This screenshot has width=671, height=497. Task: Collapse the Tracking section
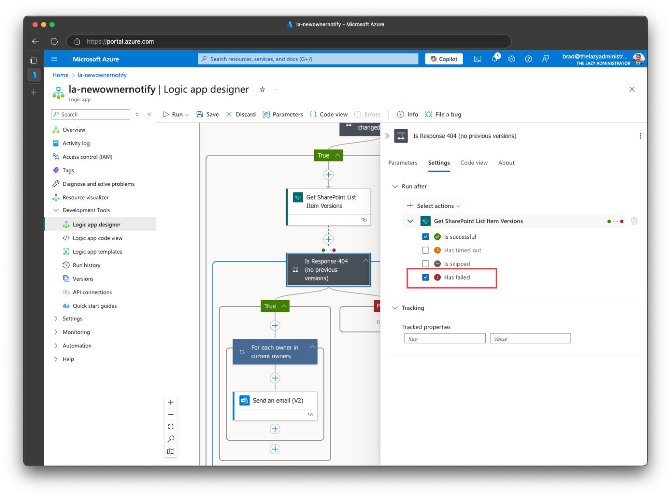click(395, 308)
